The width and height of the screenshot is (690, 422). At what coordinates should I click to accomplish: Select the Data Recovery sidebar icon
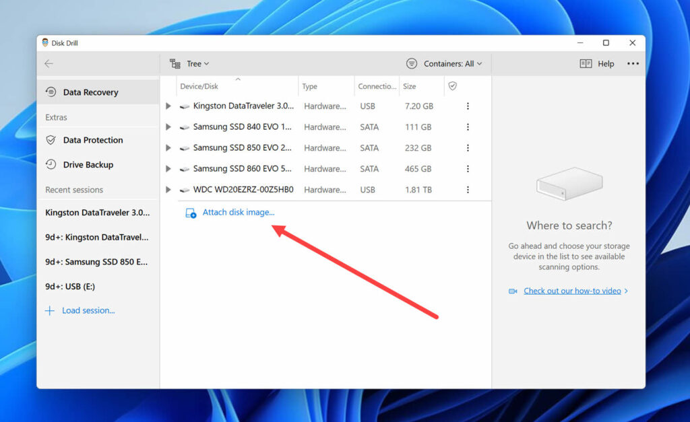click(x=50, y=92)
